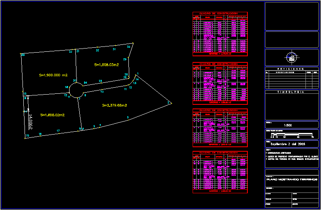Select the 14.0062 dimension text
321x210 pixels.
31,122
